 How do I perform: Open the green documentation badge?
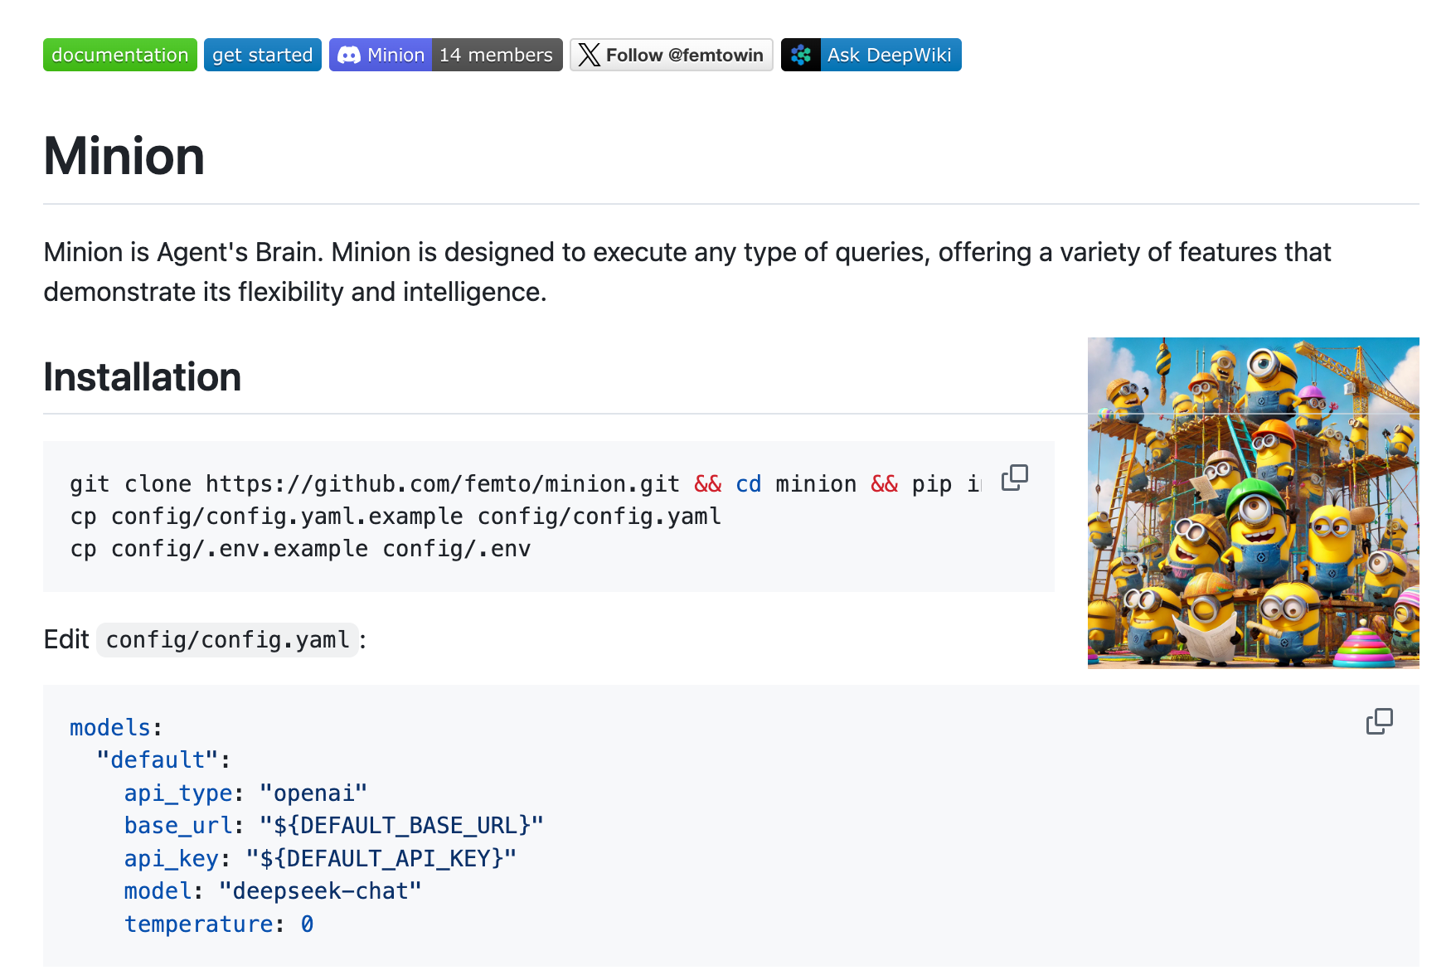(120, 55)
